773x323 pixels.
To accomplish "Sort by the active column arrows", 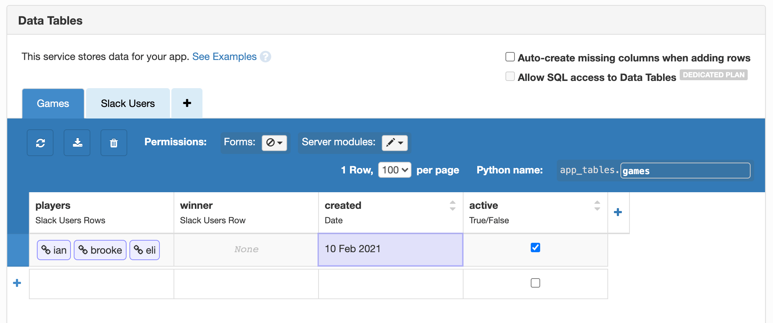I will point(597,206).
